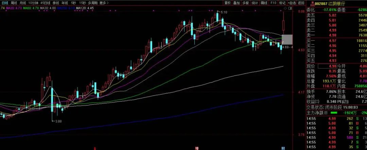Click the 卖一 4.98 ask row
The height and width of the screenshot is (150, 367).
(336, 35)
